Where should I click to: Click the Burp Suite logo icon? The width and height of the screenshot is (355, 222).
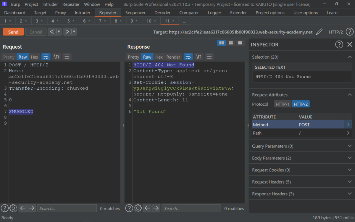click(x=4, y=4)
